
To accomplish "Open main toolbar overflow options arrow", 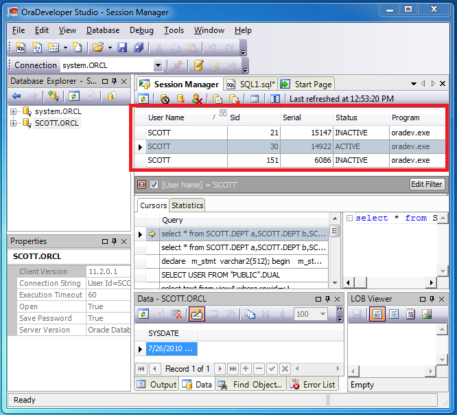I will click(x=244, y=52).
